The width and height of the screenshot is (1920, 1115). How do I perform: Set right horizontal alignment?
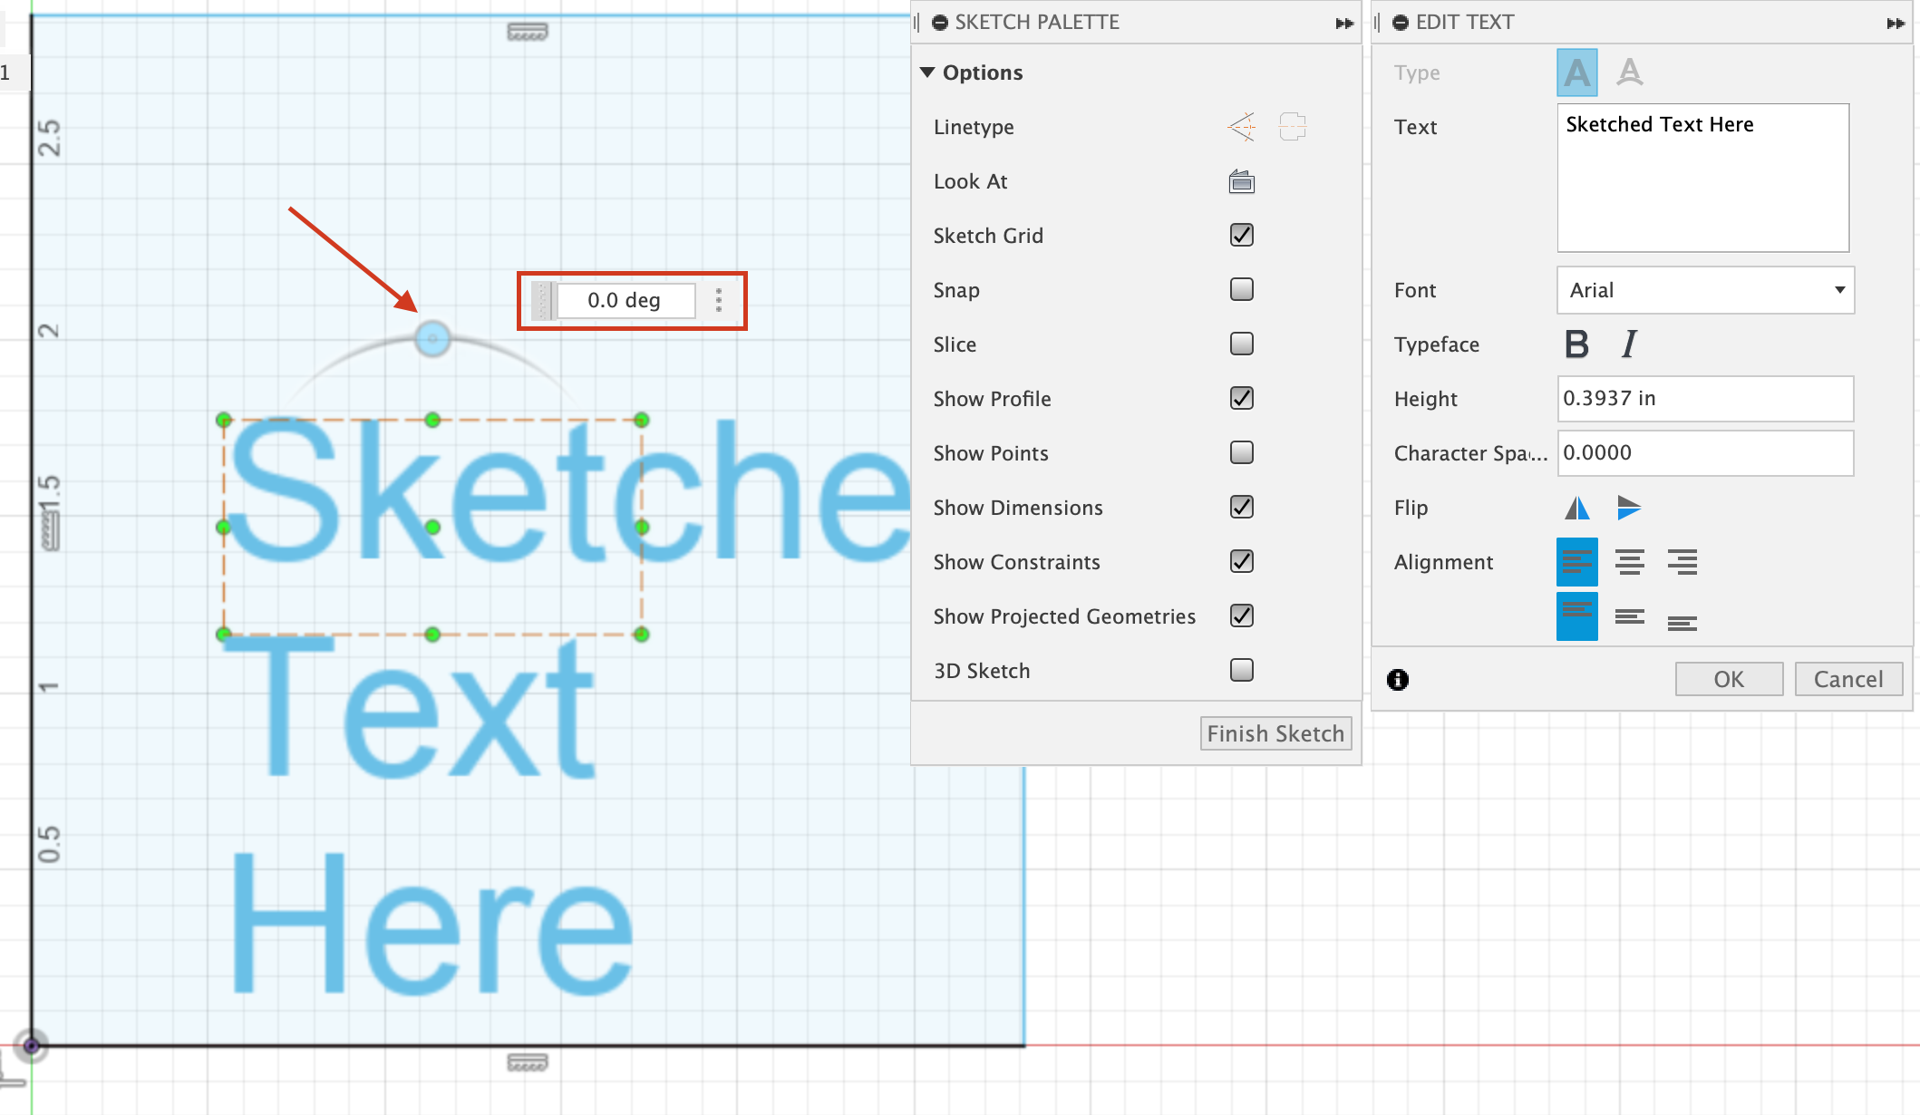[x=1682, y=562]
